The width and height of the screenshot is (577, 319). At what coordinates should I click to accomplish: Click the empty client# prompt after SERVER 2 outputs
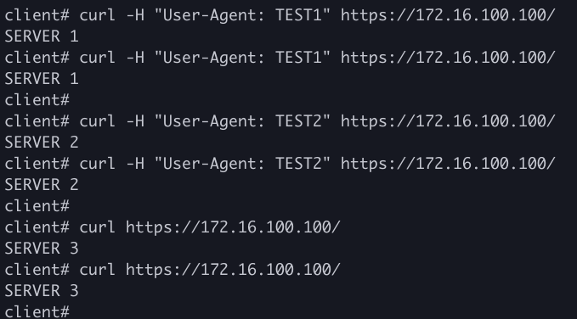point(37,206)
